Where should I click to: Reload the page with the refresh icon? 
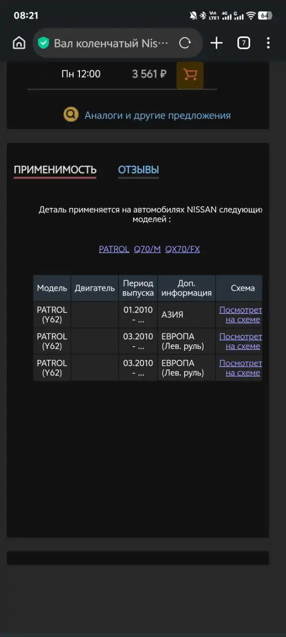(x=185, y=43)
